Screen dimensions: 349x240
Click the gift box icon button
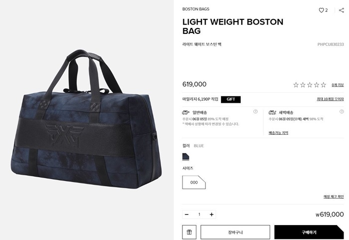coord(189,232)
